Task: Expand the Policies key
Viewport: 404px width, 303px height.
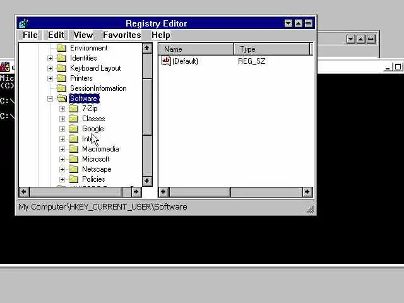Action: pos(62,179)
